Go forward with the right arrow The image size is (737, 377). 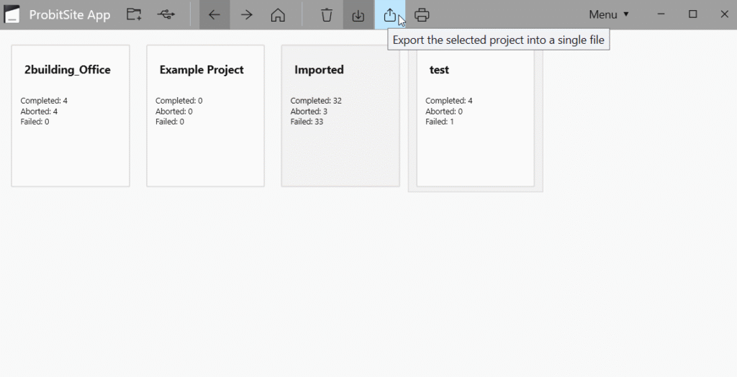click(246, 14)
